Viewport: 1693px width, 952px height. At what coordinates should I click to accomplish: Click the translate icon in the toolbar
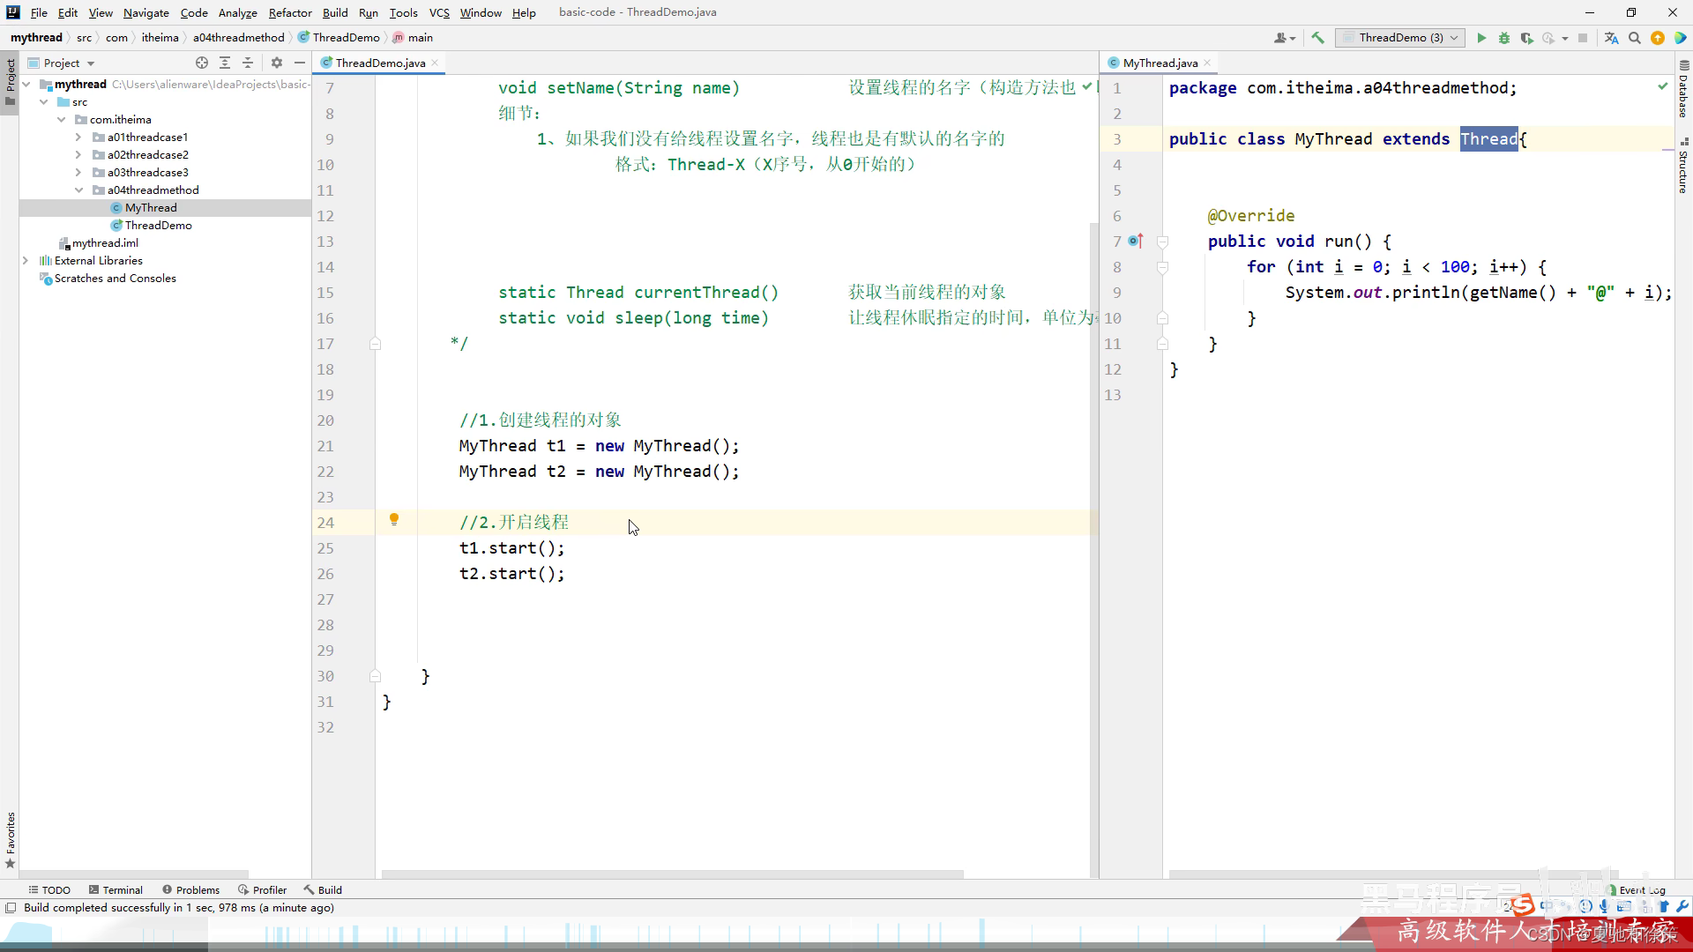[1611, 38]
